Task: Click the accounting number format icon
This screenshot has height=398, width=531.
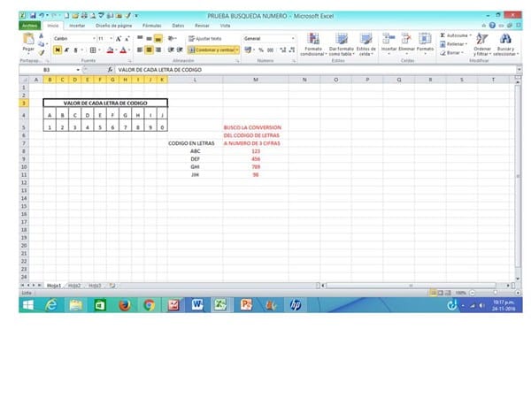Action: coord(248,50)
